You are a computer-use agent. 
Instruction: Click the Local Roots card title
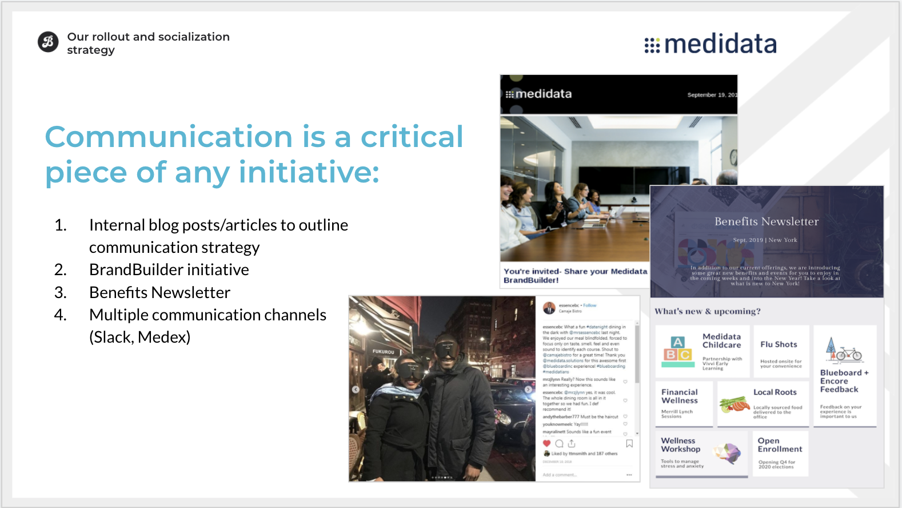[775, 392]
